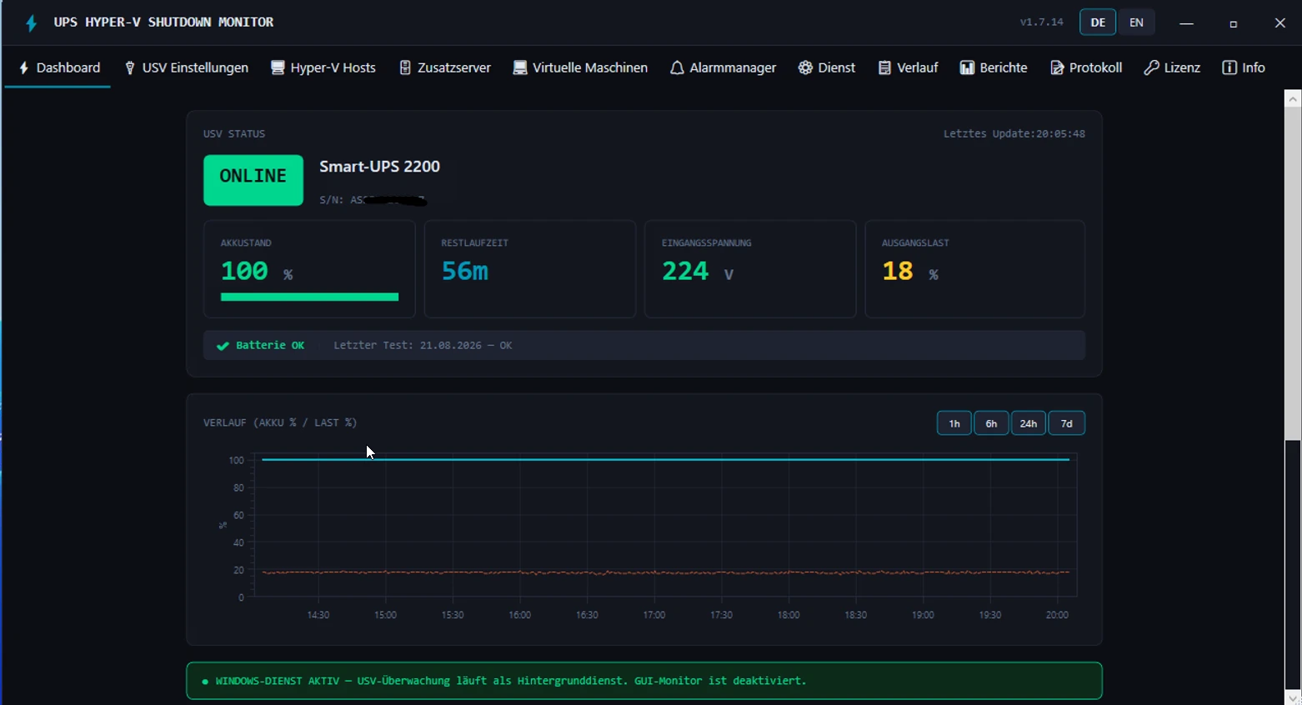Click the Smart-UPS 2200 device name
This screenshot has height=705, width=1302.
[x=379, y=167]
